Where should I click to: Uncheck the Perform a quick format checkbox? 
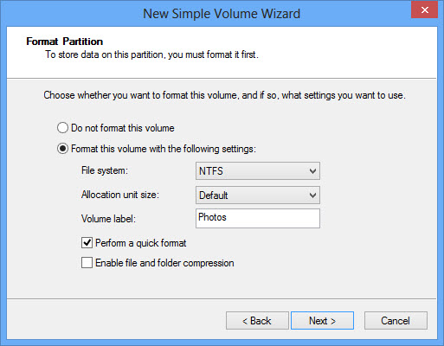pos(87,243)
